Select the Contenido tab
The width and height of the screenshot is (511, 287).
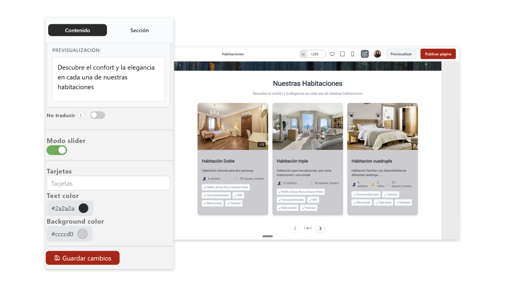coord(77,30)
